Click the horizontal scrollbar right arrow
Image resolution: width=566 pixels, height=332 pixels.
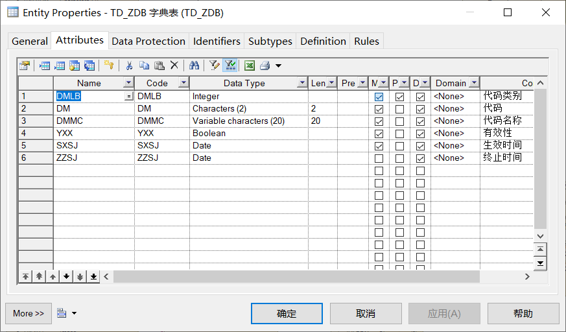(527, 277)
